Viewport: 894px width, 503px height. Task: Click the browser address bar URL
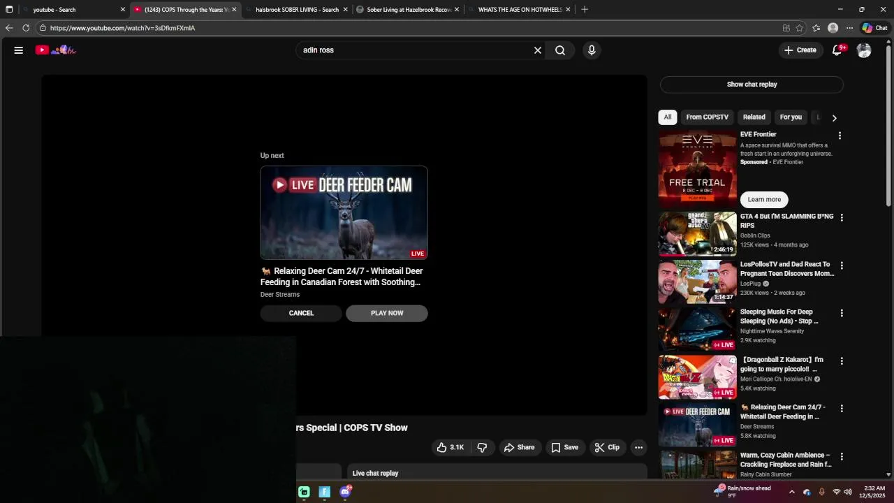pyautogui.click(x=122, y=28)
